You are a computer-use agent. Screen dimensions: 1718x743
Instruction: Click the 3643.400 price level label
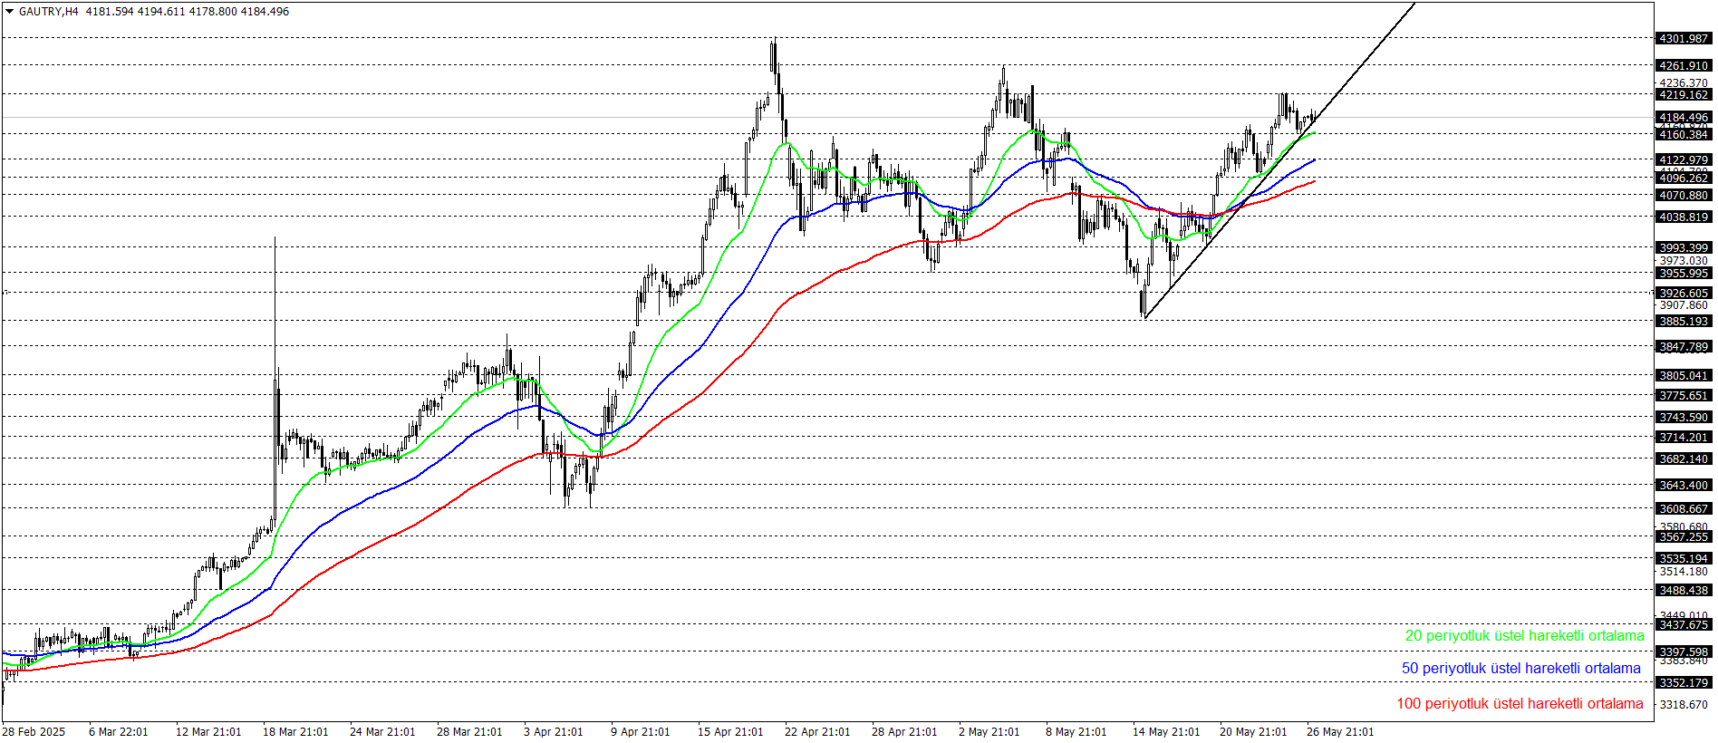[x=1684, y=486]
